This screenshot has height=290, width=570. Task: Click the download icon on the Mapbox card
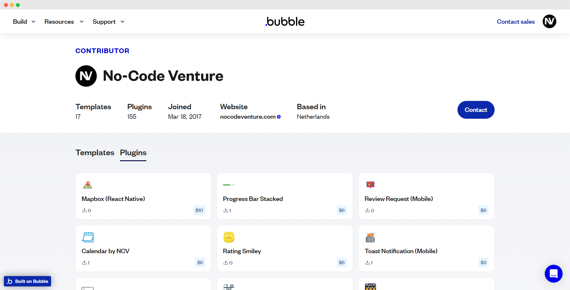[x=84, y=210]
